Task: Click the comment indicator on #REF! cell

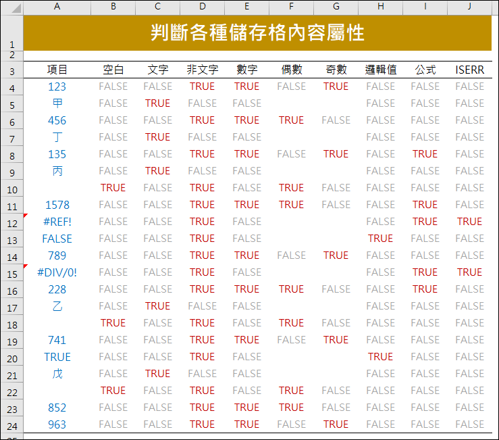Action: (26, 216)
